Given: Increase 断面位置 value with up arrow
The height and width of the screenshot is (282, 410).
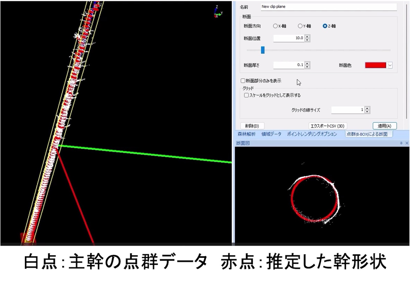Looking at the screenshot, I should click(x=307, y=37).
